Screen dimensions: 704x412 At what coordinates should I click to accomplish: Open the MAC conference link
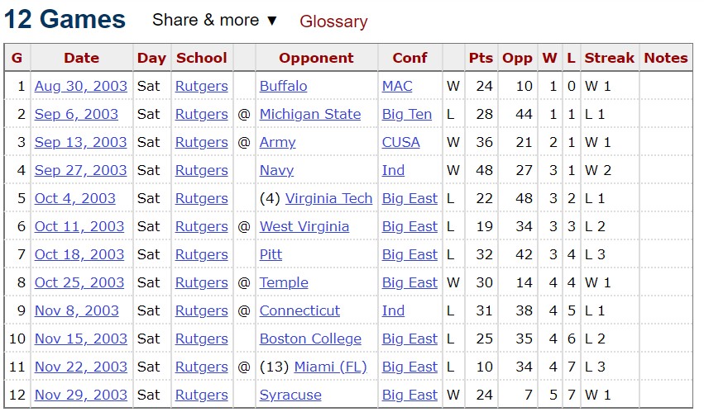click(397, 86)
